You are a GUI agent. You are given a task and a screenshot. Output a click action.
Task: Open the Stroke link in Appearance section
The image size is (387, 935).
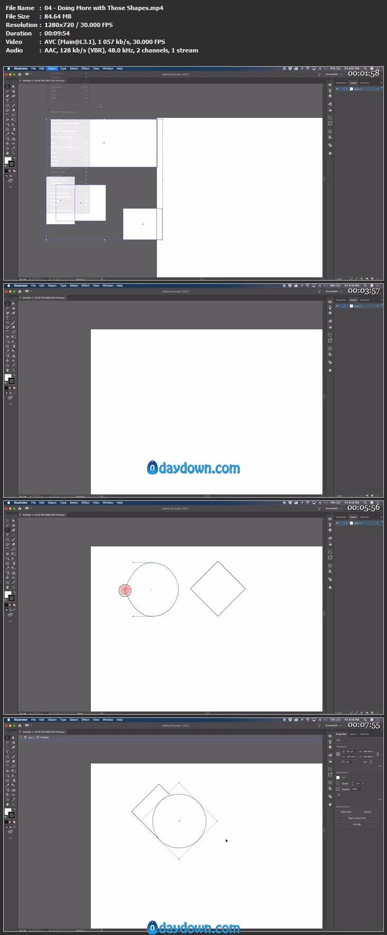345,784
